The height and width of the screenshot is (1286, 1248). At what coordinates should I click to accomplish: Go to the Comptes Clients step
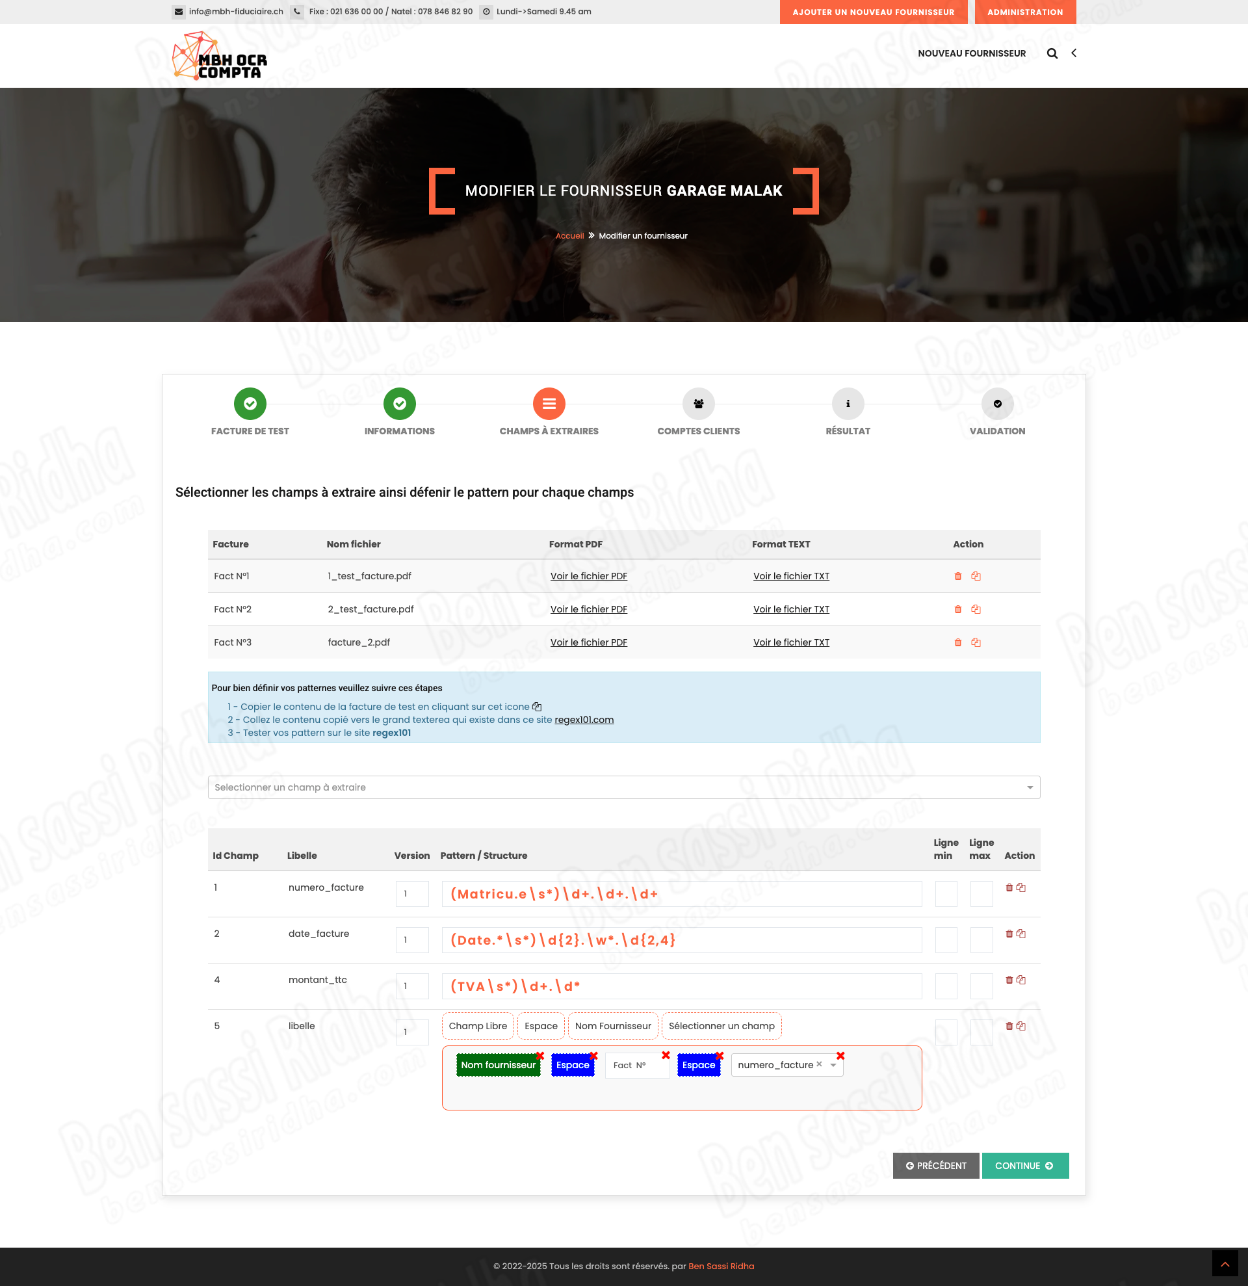(x=699, y=404)
